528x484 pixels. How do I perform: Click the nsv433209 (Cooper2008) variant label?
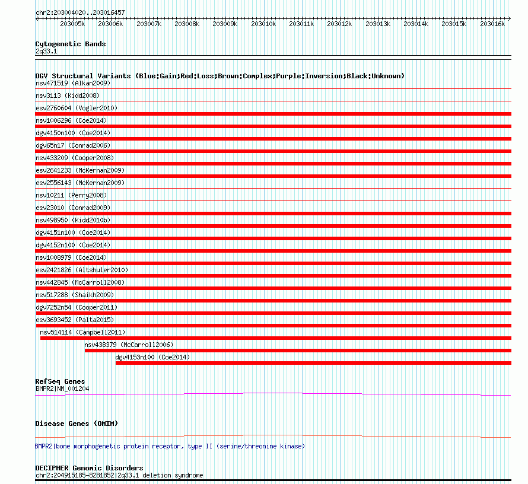click(75, 158)
